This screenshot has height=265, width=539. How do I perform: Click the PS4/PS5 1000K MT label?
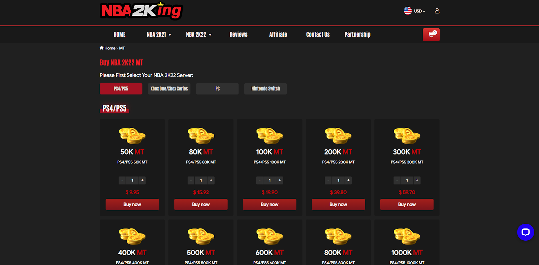click(x=407, y=263)
